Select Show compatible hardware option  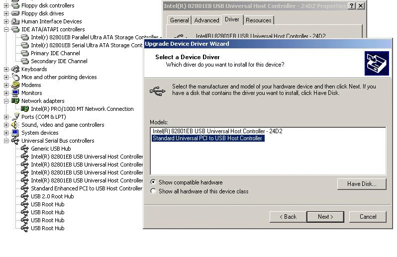pyautogui.click(x=154, y=182)
